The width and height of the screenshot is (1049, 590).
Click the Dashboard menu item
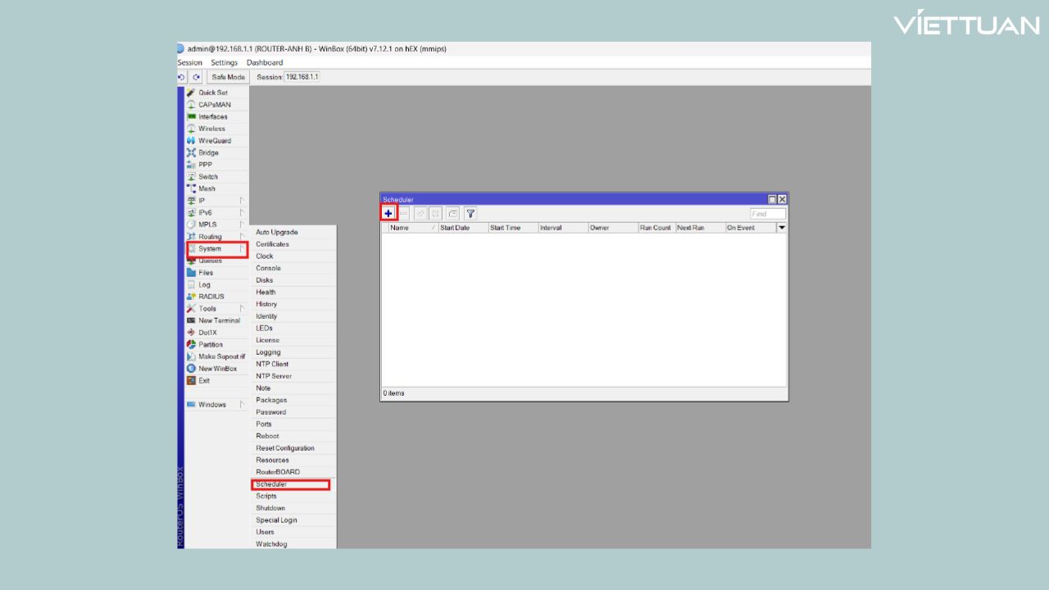coord(265,62)
